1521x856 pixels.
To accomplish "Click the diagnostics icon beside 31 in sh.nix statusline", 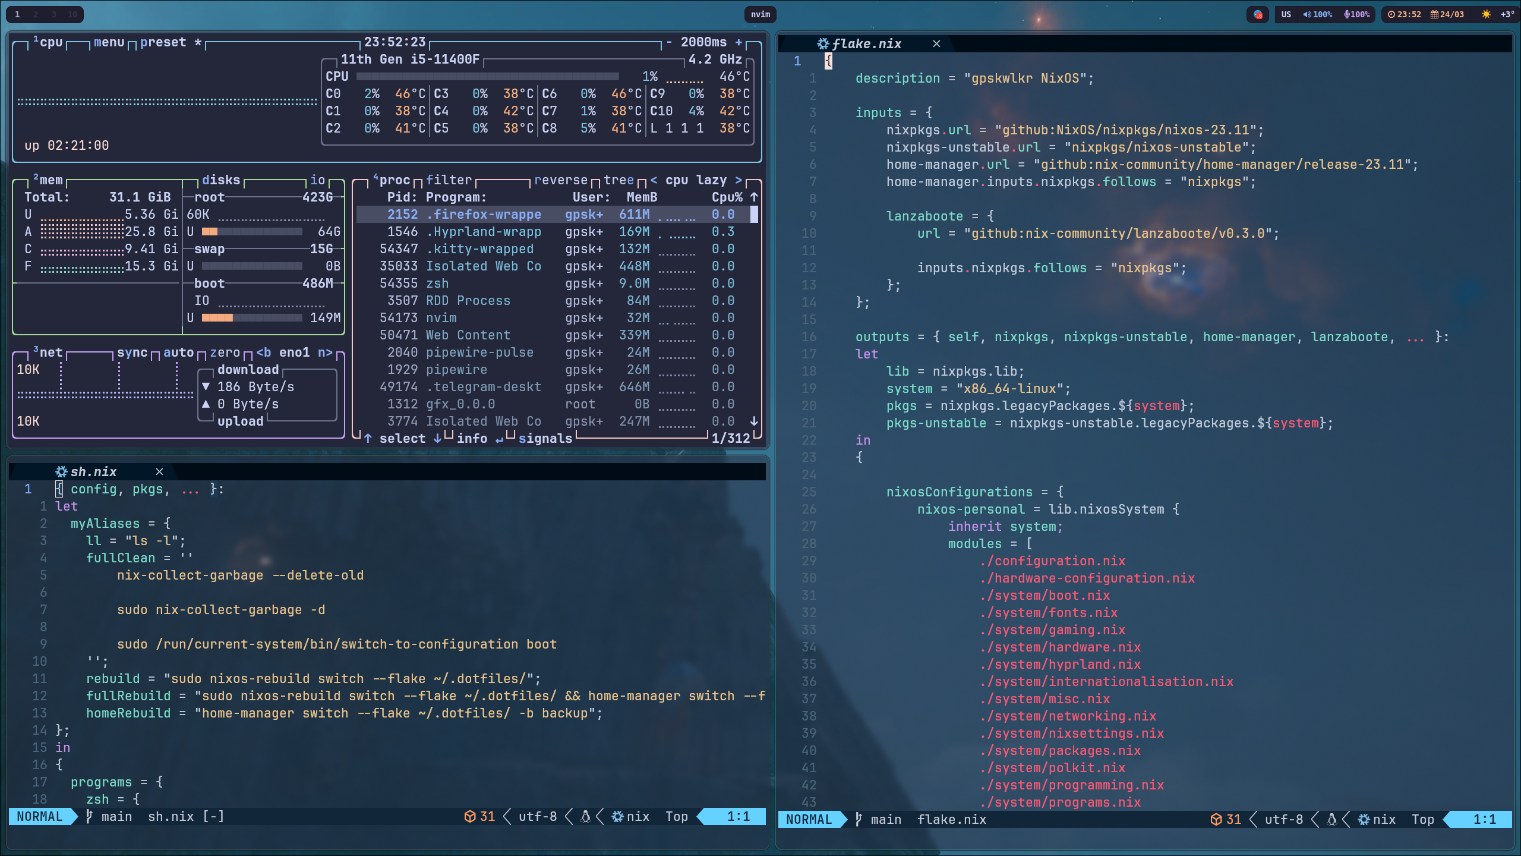I will click(469, 816).
